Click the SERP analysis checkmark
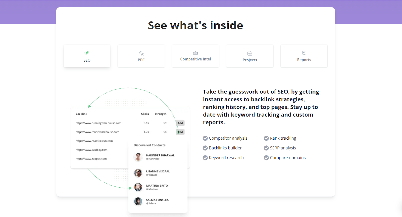Screen dimensions: 402x217 pos(266,148)
